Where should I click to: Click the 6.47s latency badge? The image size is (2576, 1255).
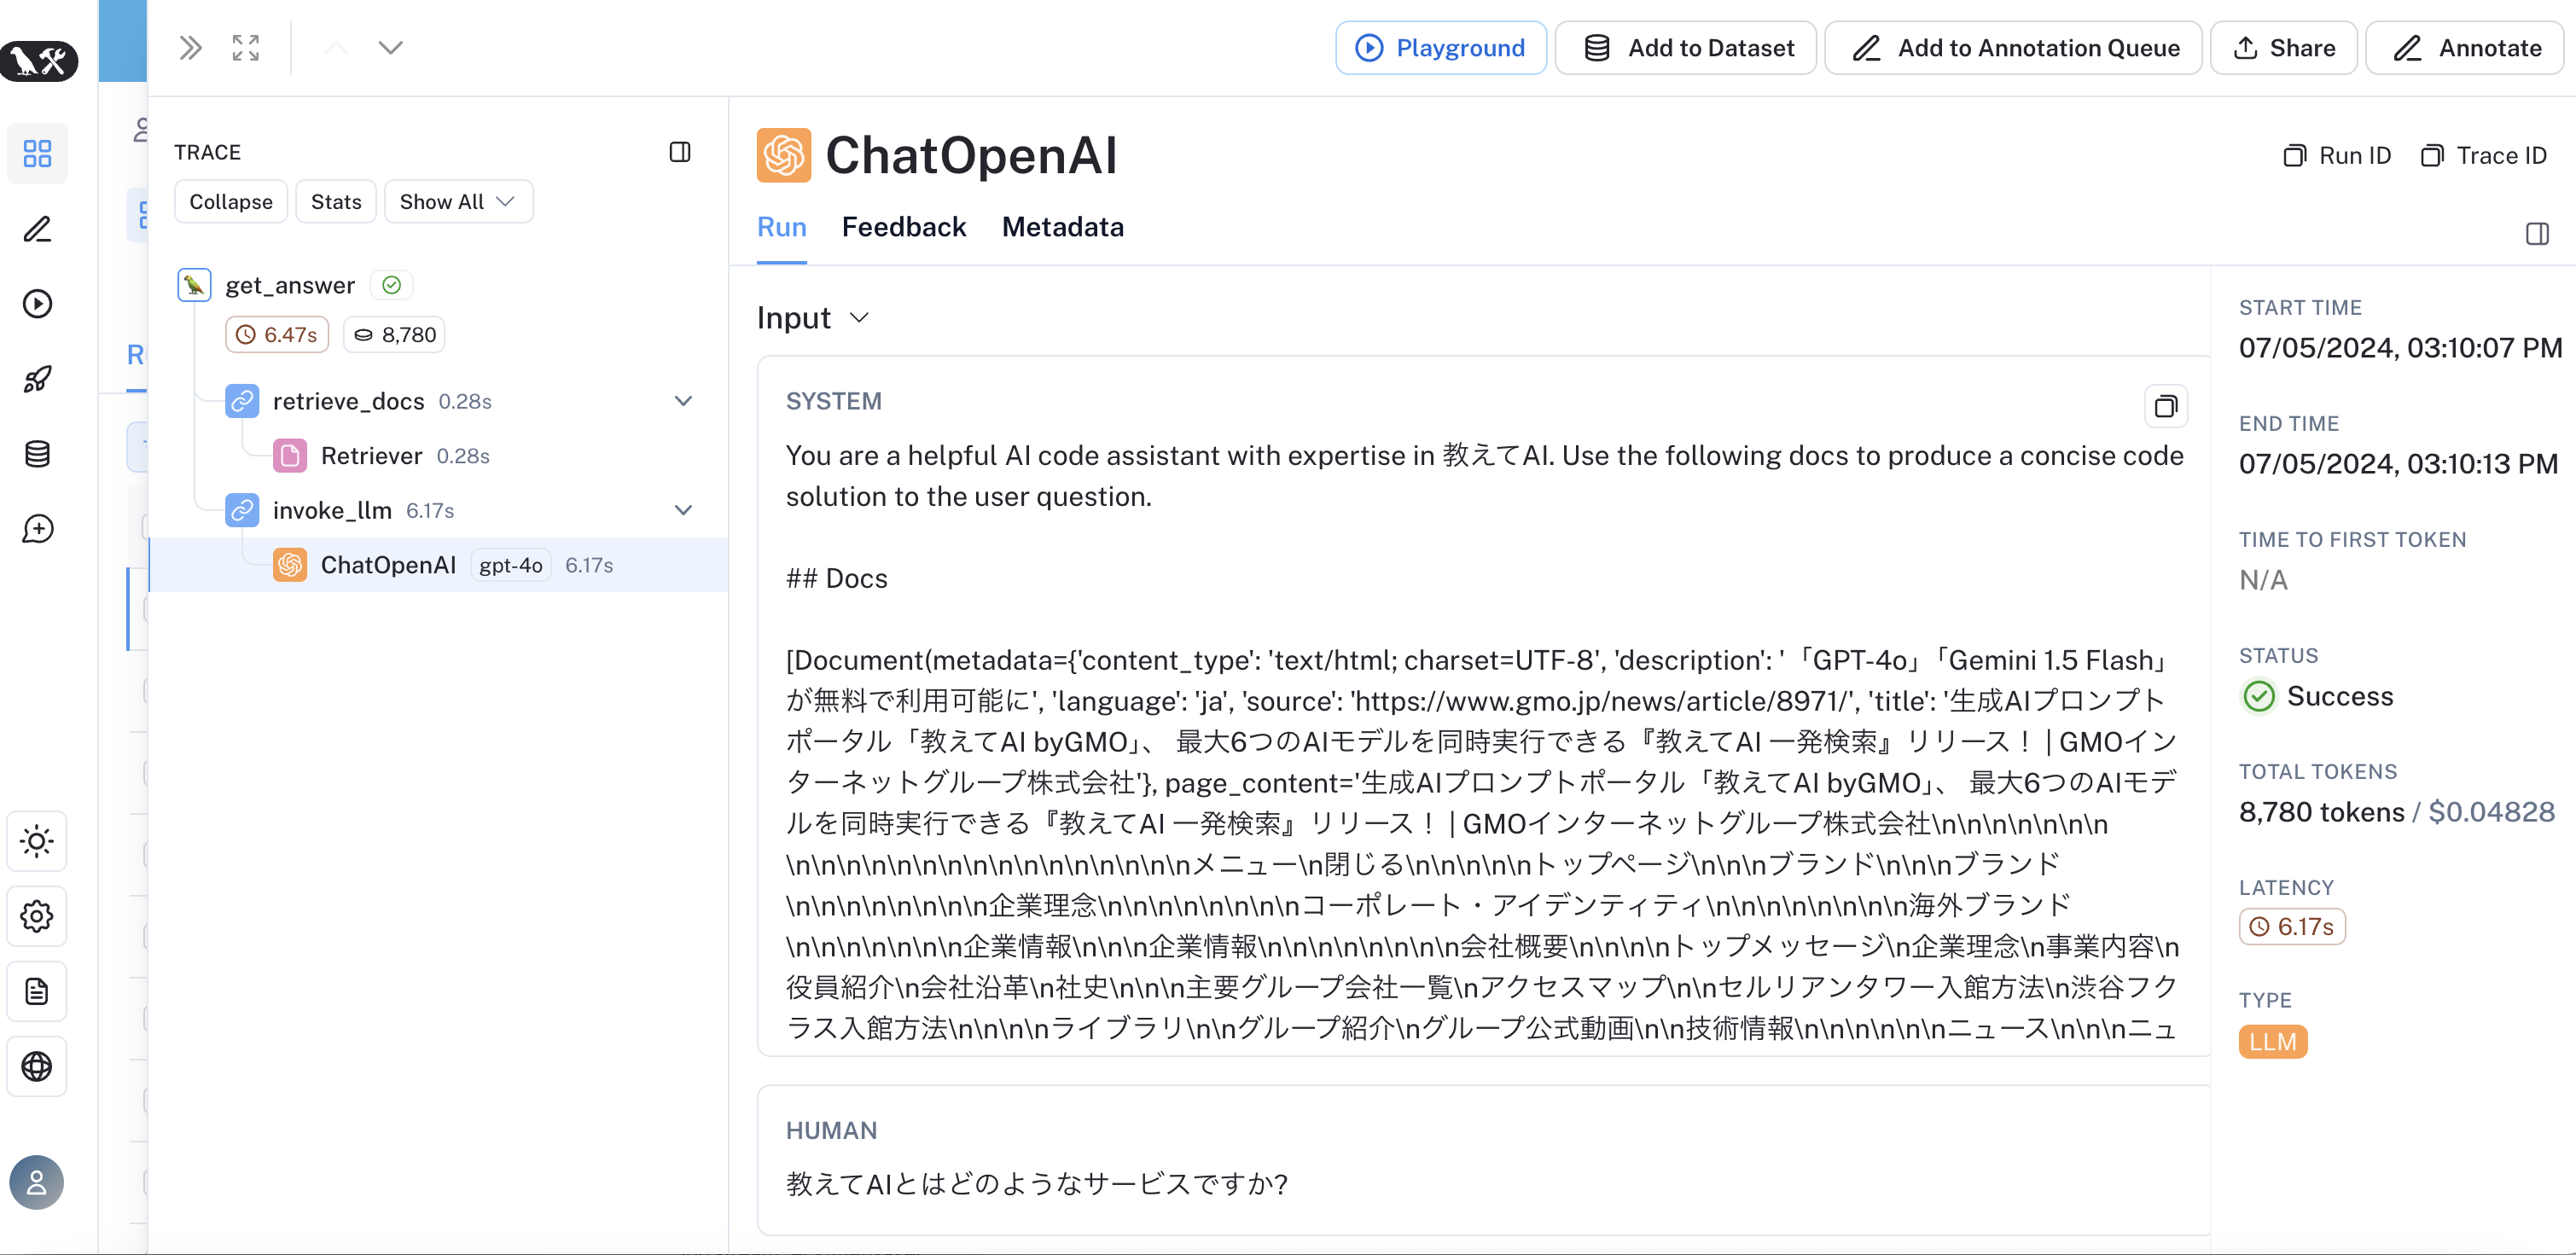tap(277, 335)
